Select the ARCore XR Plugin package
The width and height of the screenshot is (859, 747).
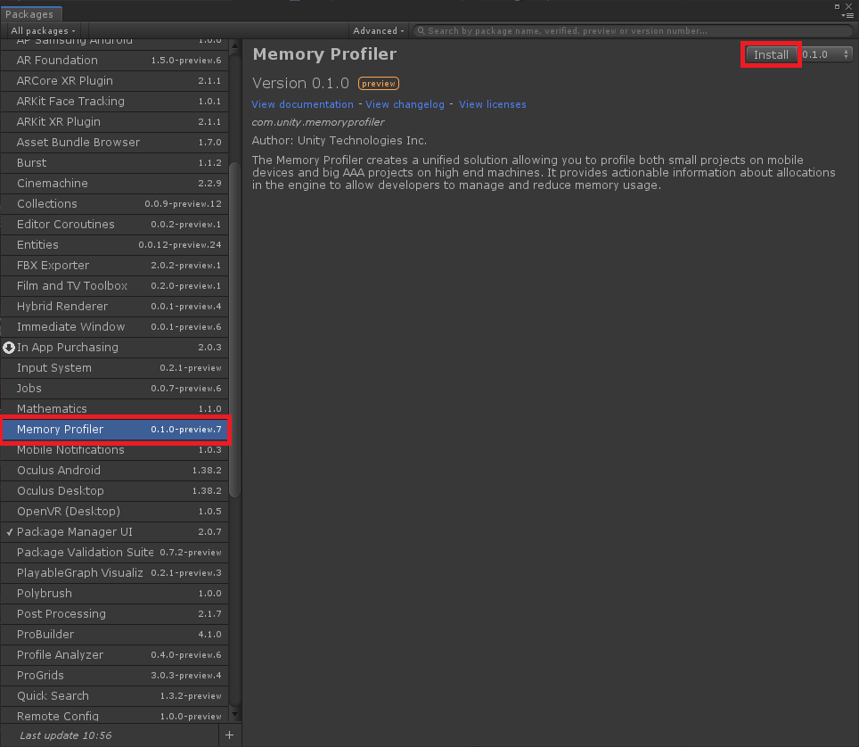(114, 80)
